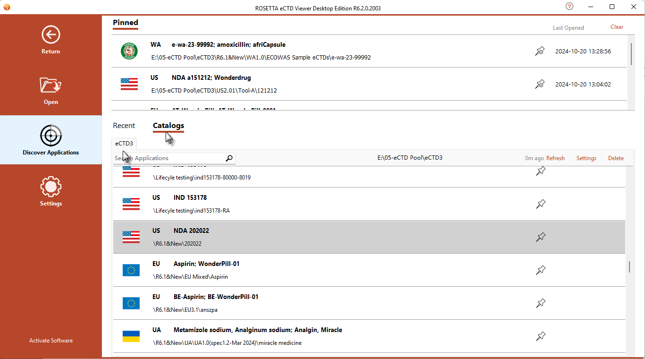Click Delete for the eCTD3 catalog
645x359 pixels.
(616, 158)
